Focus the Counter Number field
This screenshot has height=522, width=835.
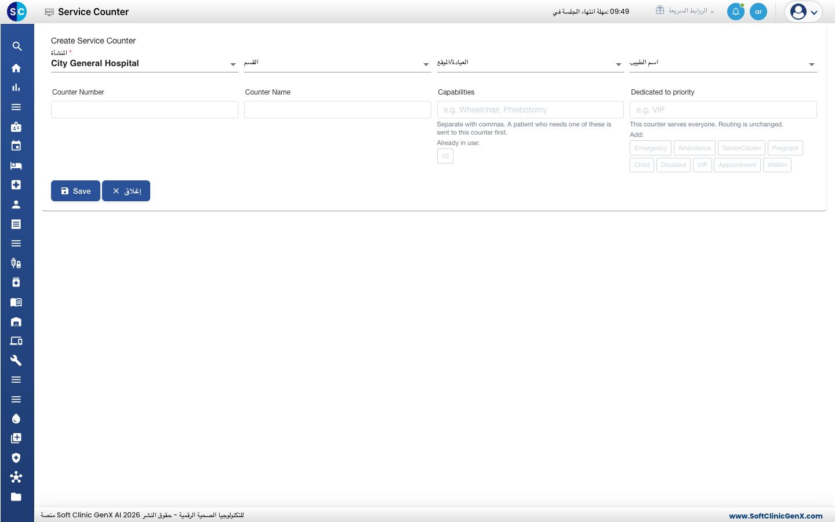(x=144, y=110)
